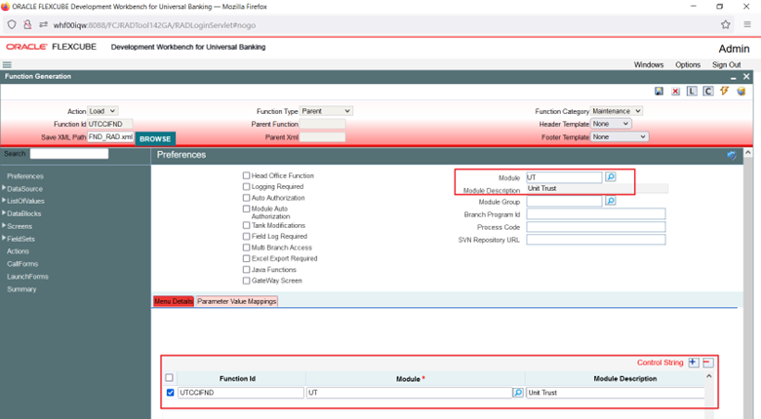Open the Footer Template dropdown
The height and width of the screenshot is (419, 761).
620,136
